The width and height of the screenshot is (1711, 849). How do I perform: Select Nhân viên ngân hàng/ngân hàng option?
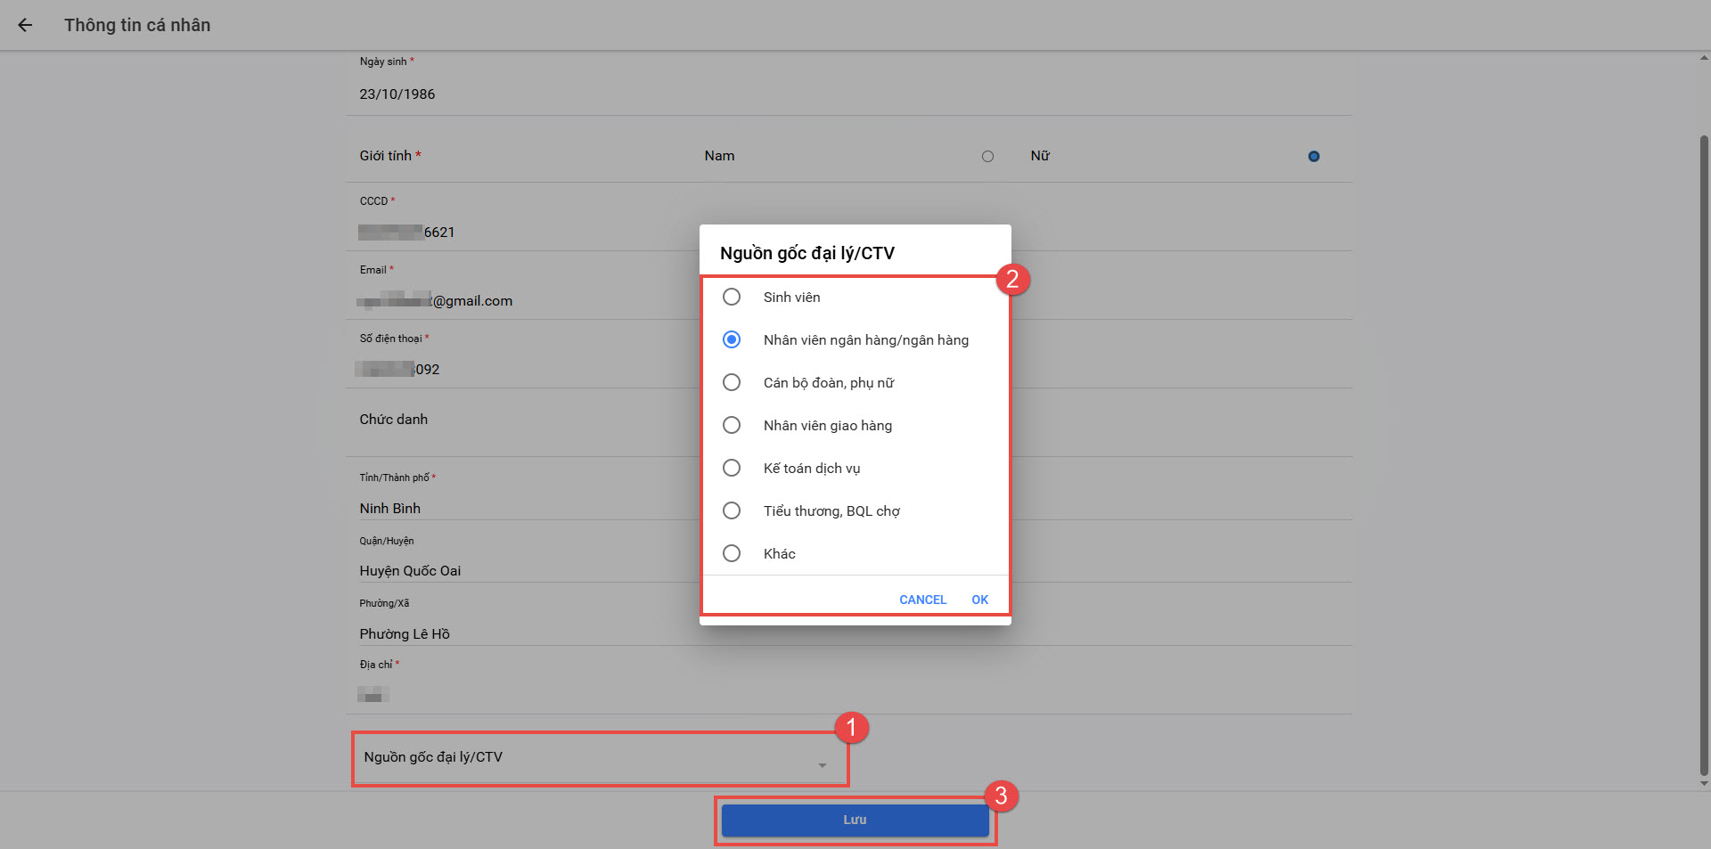(732, 339)
